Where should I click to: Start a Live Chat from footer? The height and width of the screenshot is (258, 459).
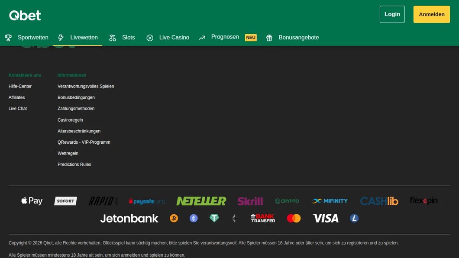(18, 109)
